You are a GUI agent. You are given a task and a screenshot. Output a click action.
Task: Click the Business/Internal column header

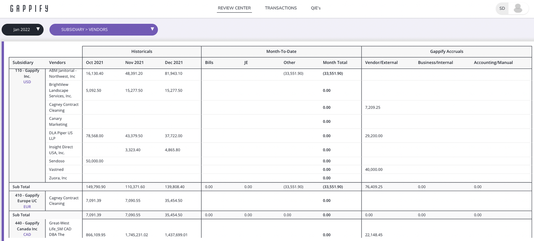[436, 63]
